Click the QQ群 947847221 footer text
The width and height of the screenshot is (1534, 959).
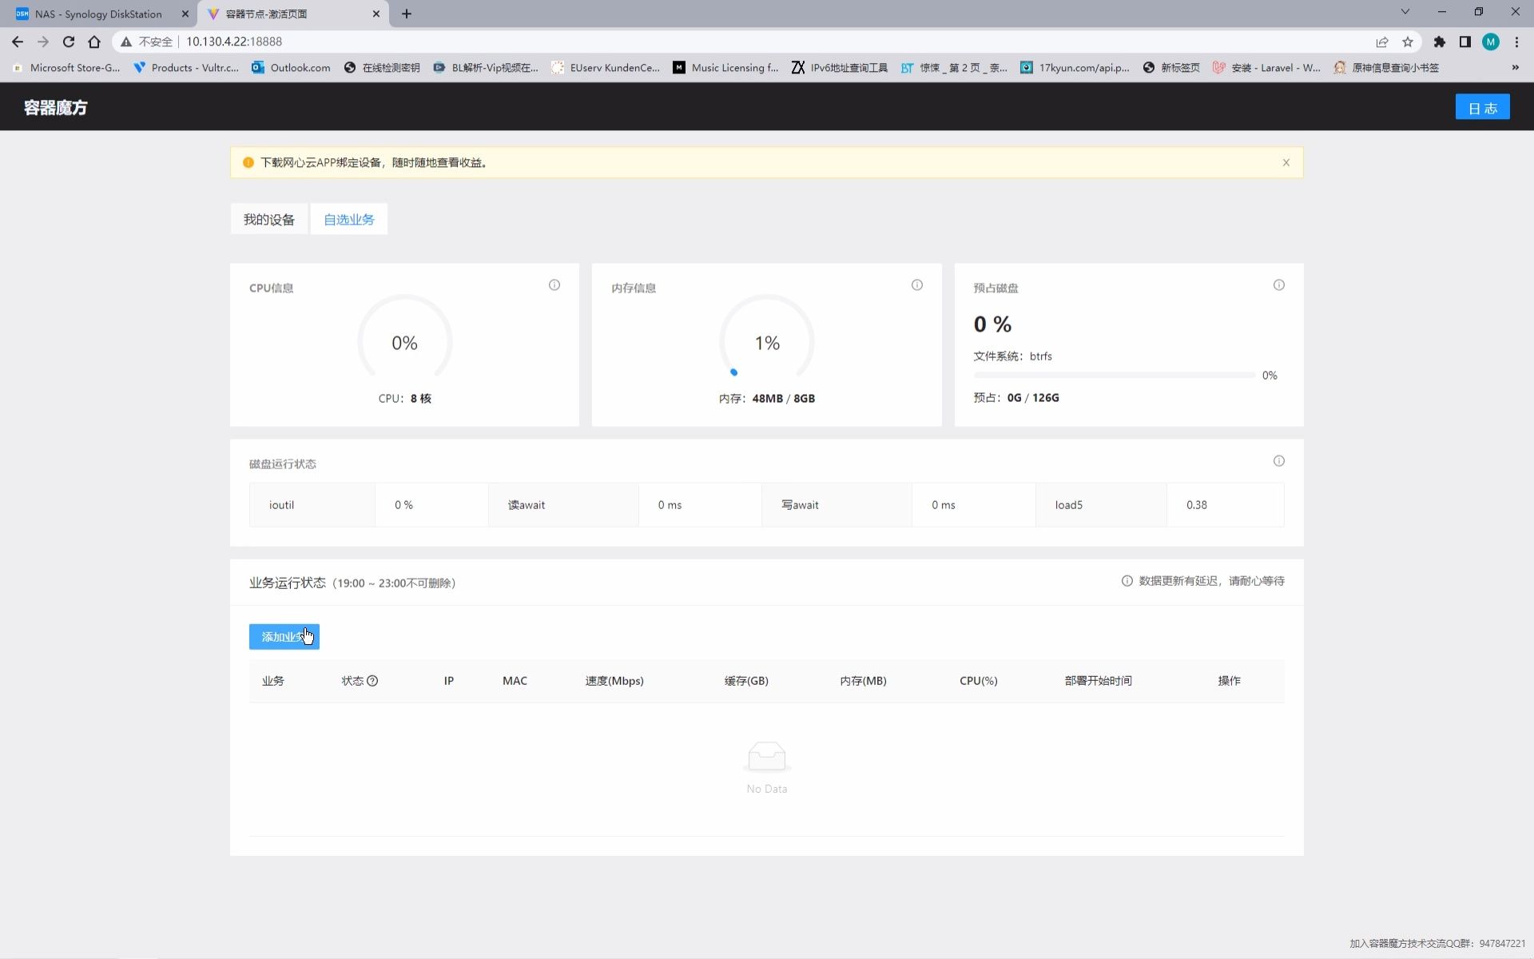[x=1438, y=944]
